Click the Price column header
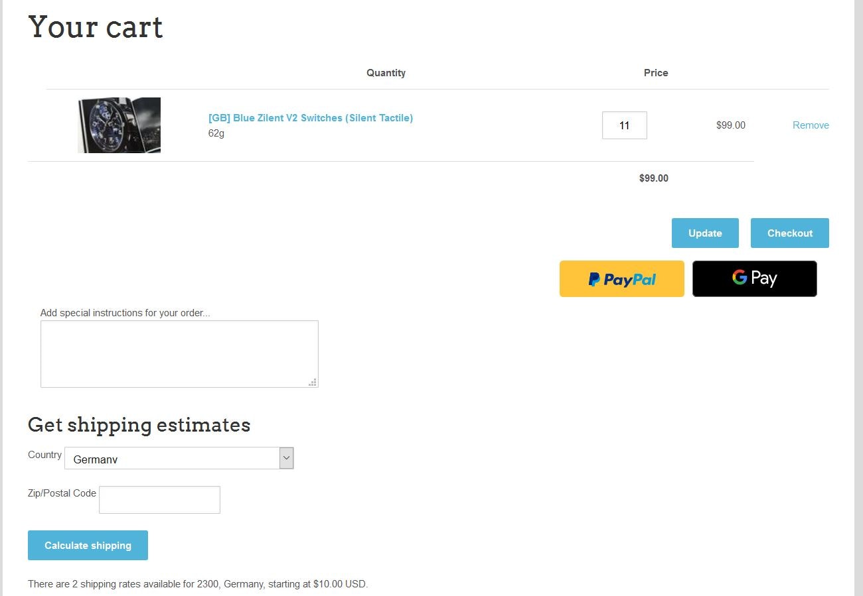 655,73
